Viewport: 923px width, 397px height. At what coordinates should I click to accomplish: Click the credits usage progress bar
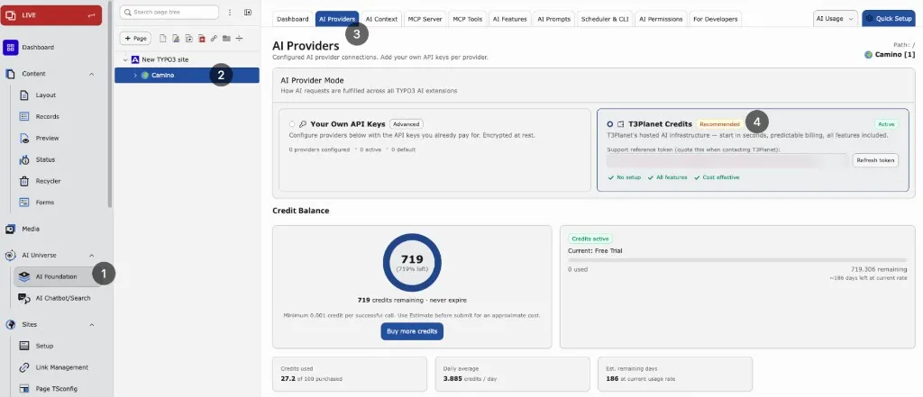point(737,260)
